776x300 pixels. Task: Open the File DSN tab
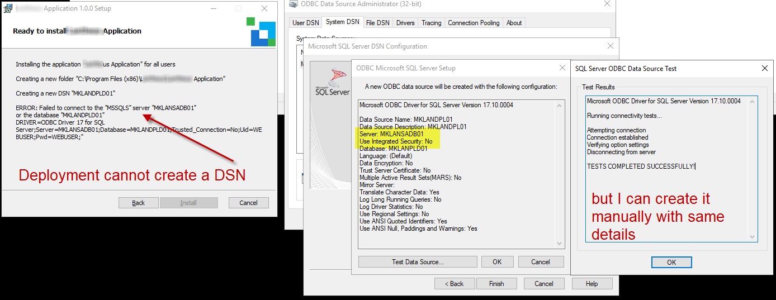(378, 23)
